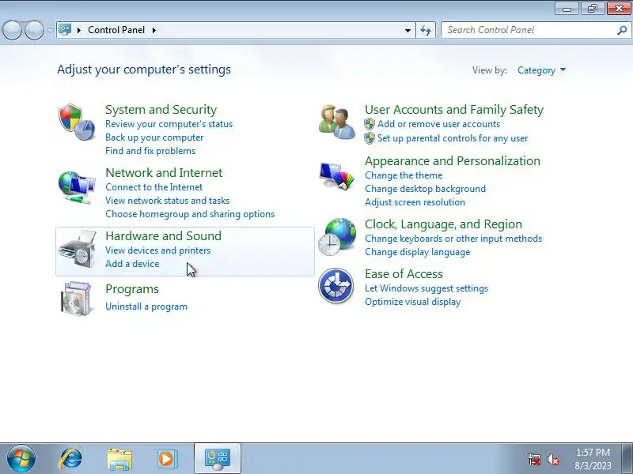
Task: Open User Accounts and Family Safety
Action: pyautogui.click(x=454, y=110)
